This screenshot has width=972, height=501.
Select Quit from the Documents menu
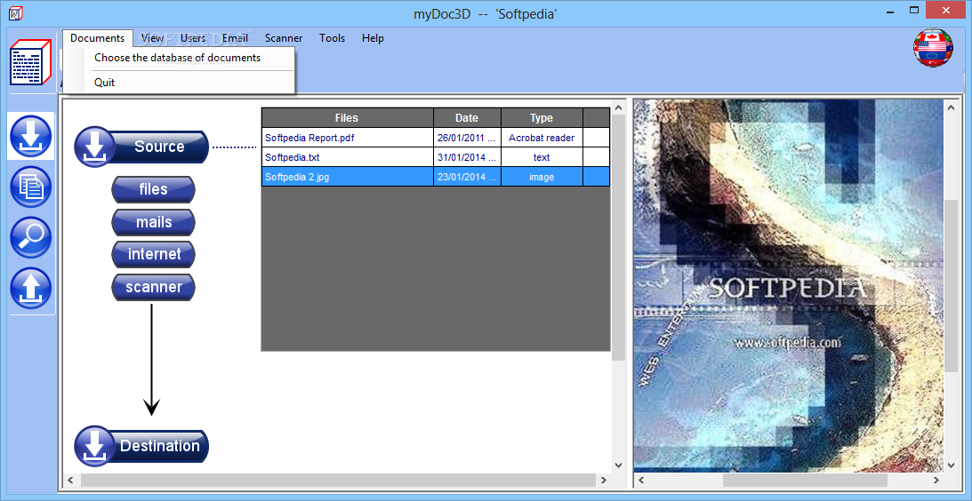(x=178, y=83)
